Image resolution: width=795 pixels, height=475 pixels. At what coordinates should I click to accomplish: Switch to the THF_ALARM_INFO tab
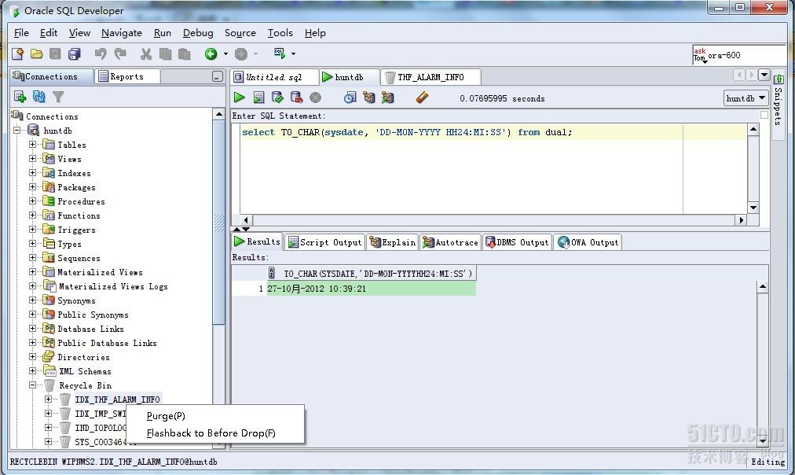coord(430,77)
